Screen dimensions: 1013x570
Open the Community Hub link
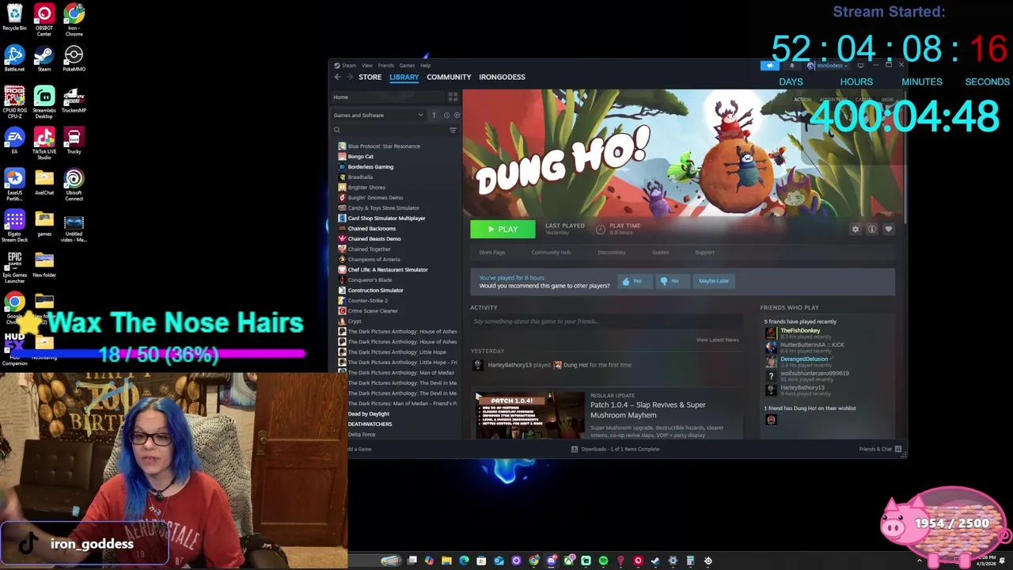click(x=551, y=253)
